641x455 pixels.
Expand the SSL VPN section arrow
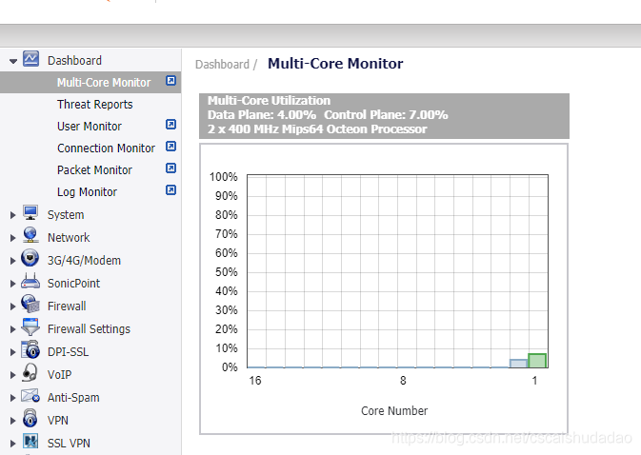[12, 444]
